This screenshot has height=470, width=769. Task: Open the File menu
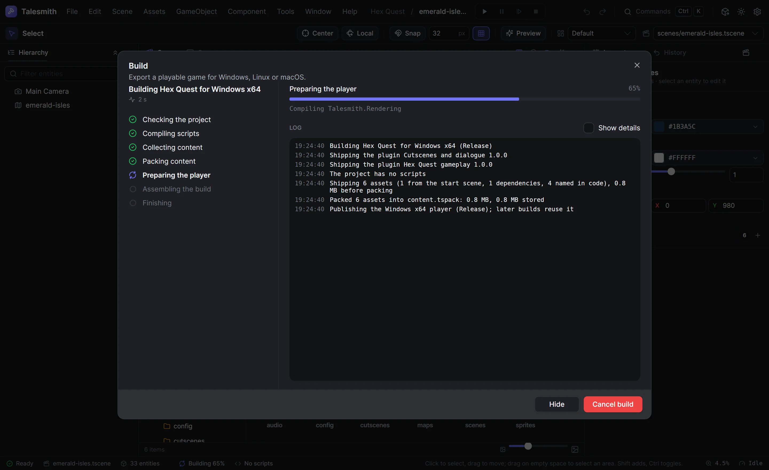point(72,11)
